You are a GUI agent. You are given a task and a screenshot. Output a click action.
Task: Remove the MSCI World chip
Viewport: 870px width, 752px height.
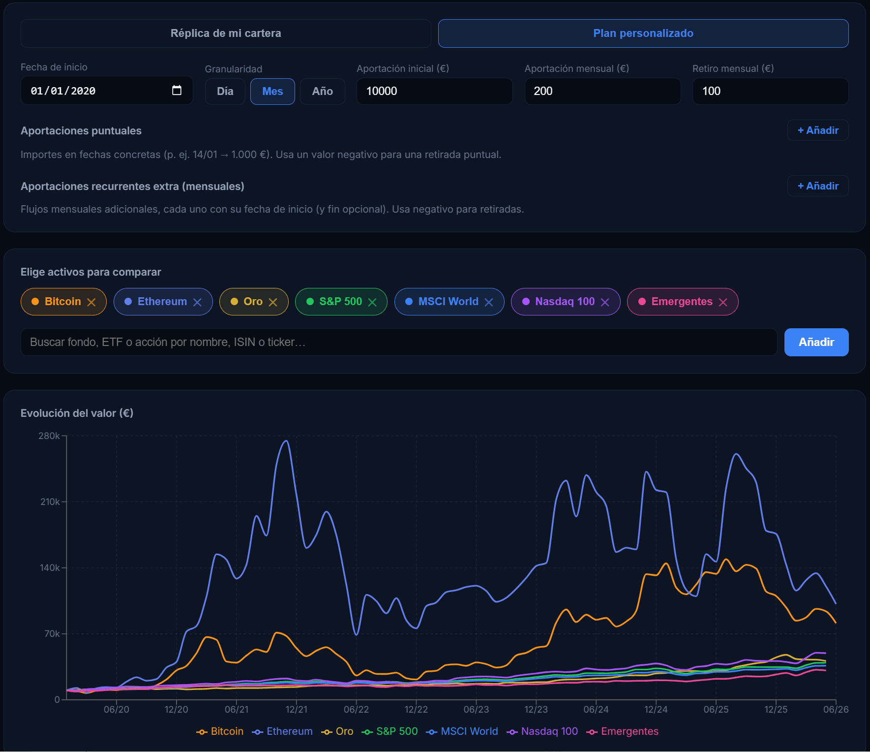point(489,302)
